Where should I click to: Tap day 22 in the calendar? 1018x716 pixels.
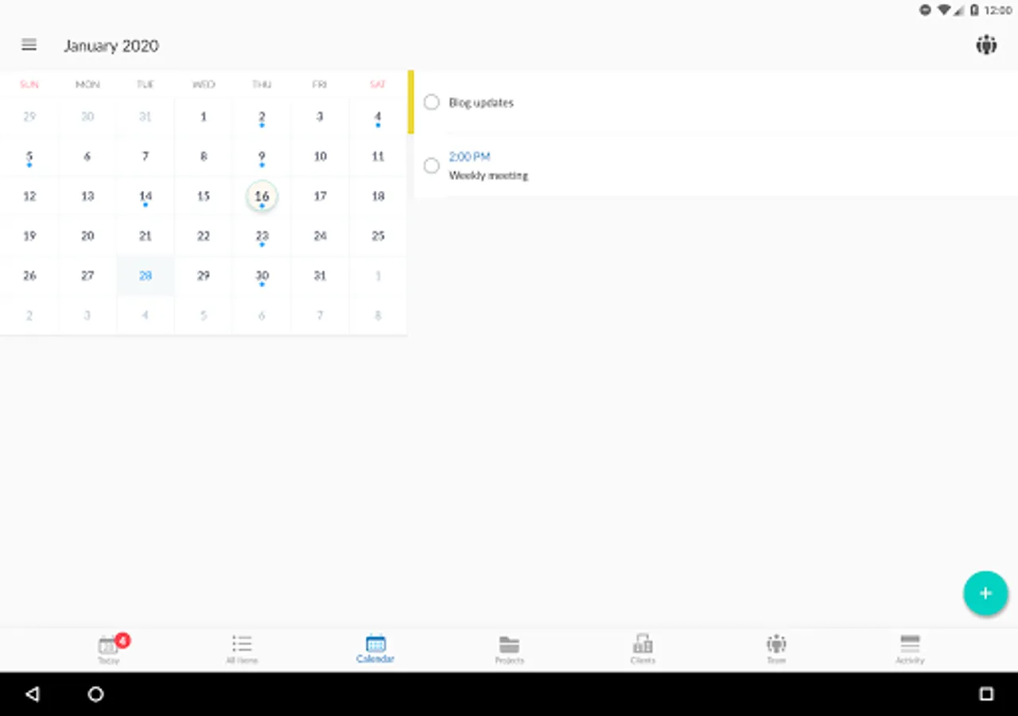(x=204, y=236)
